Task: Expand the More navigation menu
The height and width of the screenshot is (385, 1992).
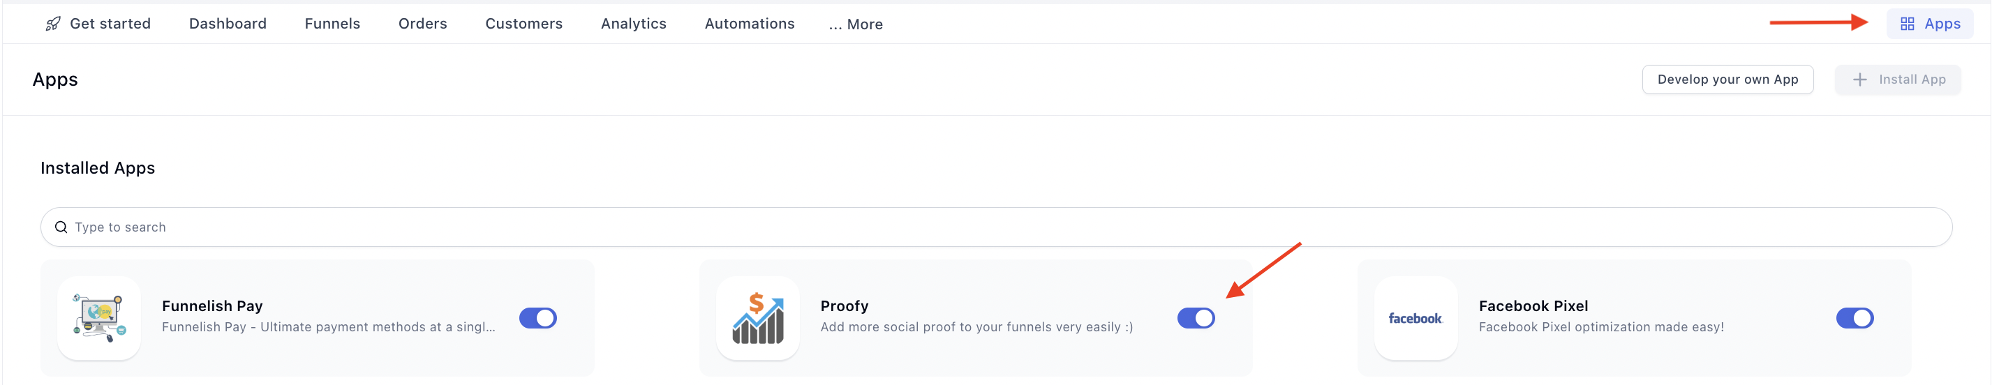Action: [855, 24]
